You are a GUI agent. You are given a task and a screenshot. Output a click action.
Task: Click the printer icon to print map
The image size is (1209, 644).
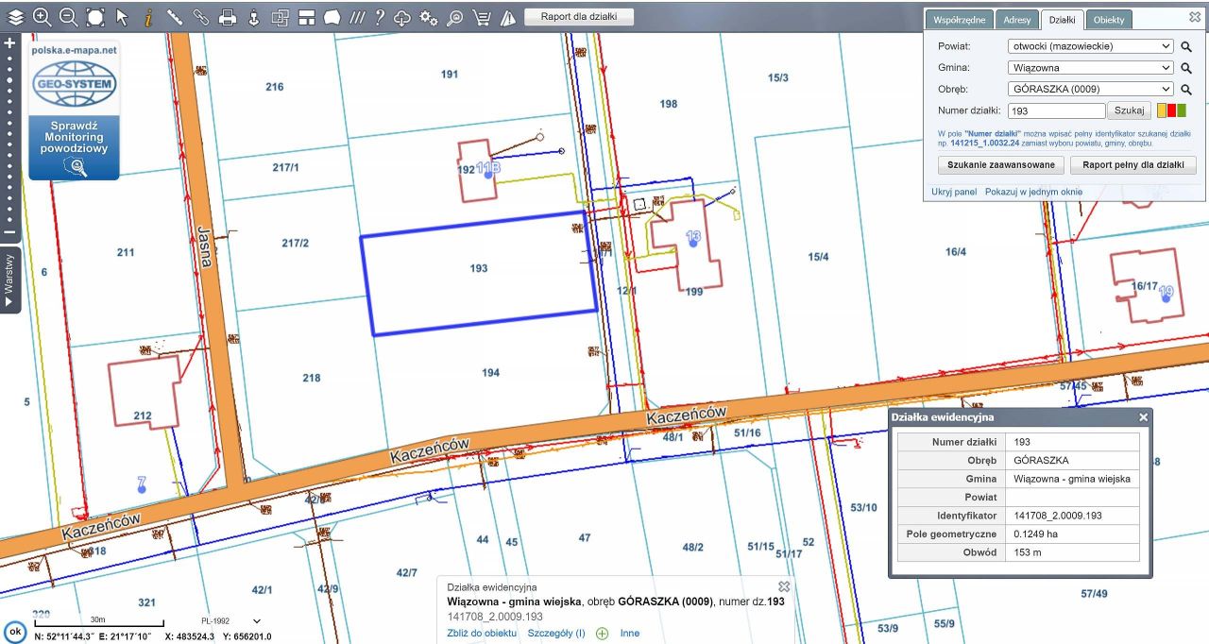tap(228, 17)
